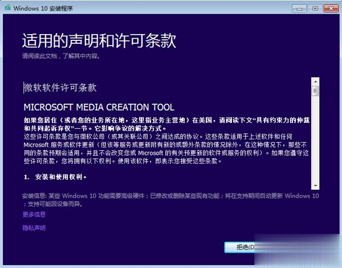The width and height of the screenshot is (342, 268).
Task: Click the 适用的声明和许可条款 page title
Action: pyautogui.click(x=99, y=40)
